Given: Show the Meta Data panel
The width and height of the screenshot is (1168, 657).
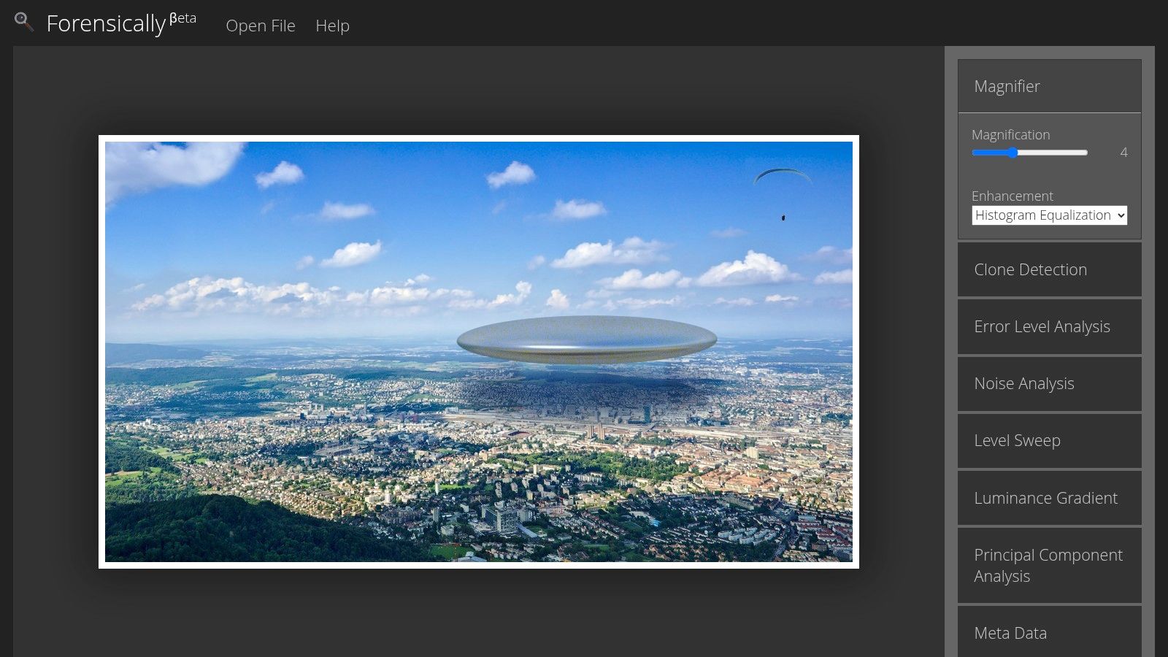Looking at the screenshot, I should tap(1049, 632).
